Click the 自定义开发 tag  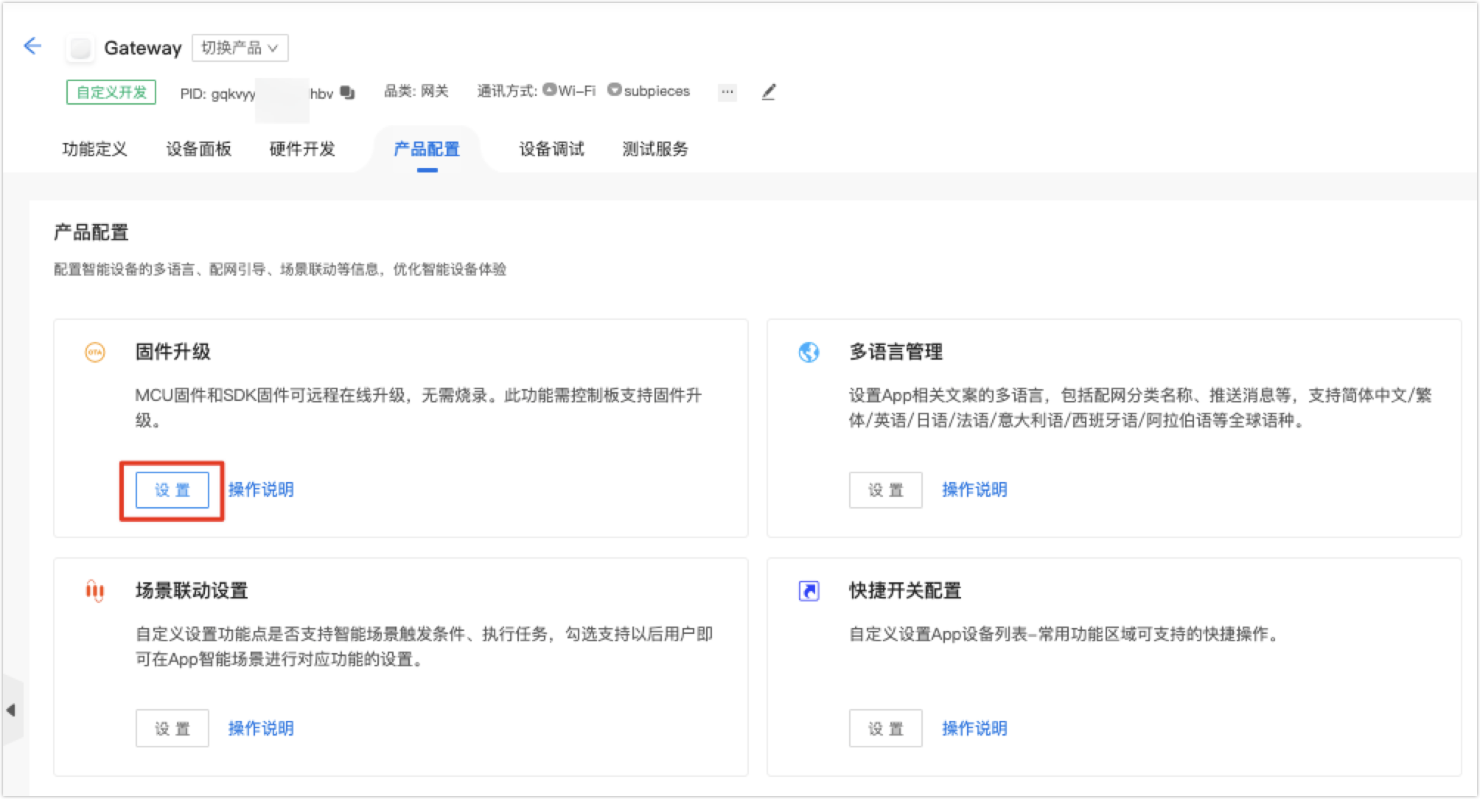(111, 92)
